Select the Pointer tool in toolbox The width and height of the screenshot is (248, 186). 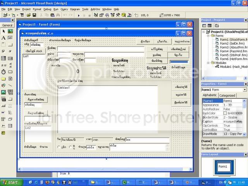click(x=3, y=31)
